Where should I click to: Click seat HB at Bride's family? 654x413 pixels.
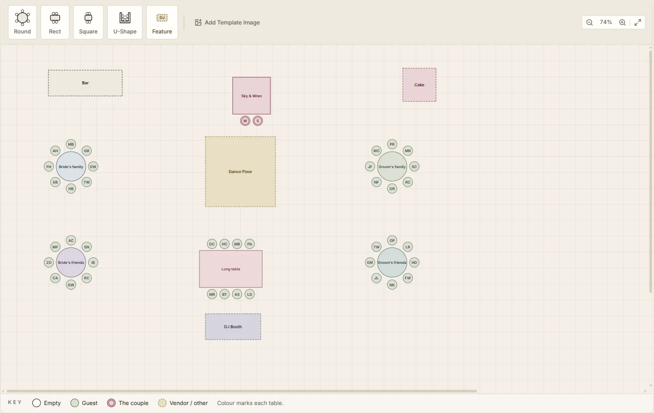coord(71,189)
